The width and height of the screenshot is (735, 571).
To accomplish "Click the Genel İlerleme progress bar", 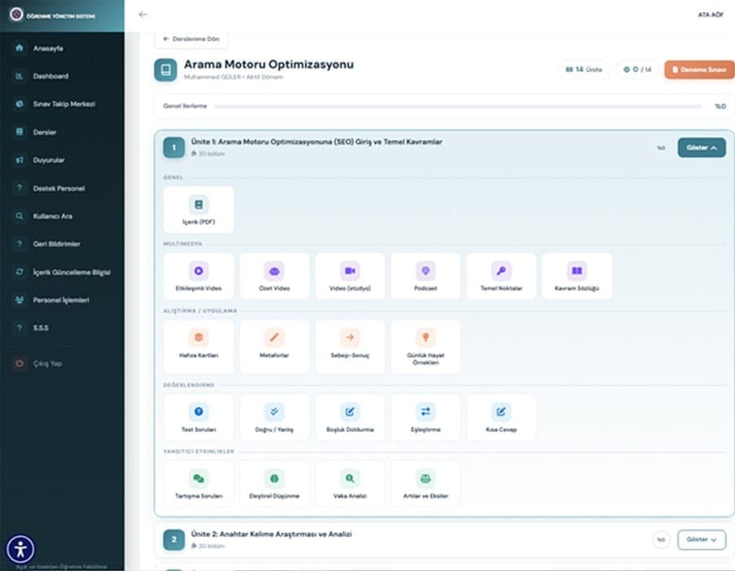I will pyautogui.click(x=457, y=107).
